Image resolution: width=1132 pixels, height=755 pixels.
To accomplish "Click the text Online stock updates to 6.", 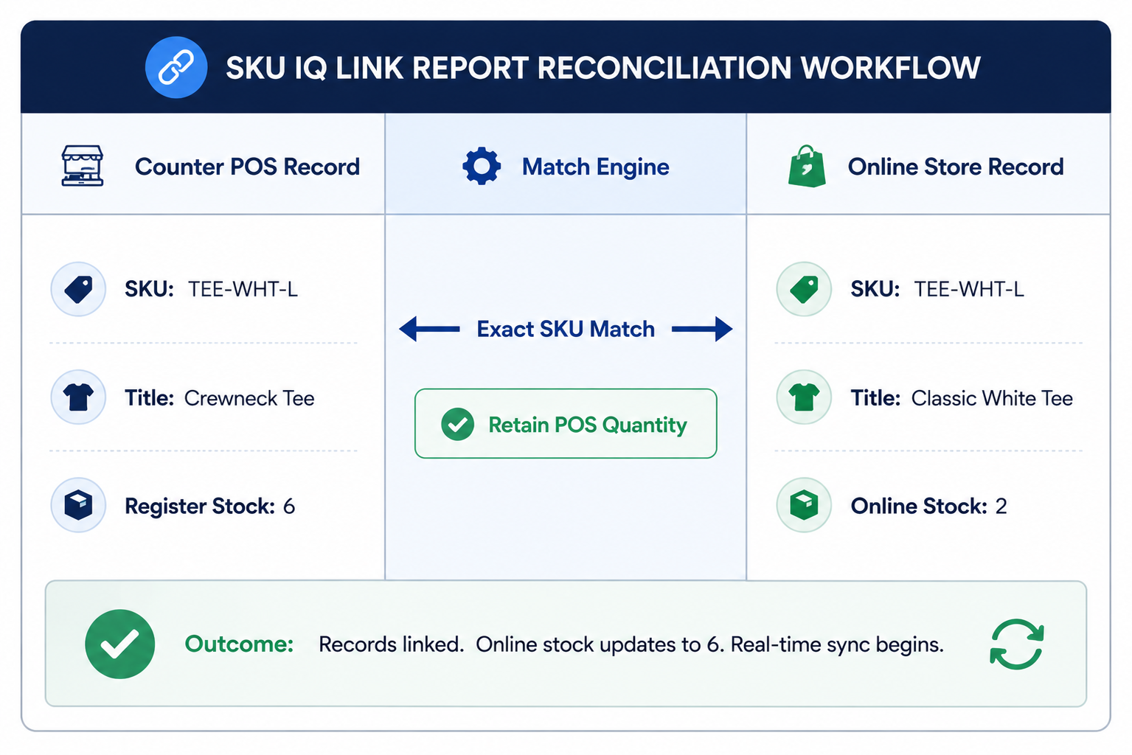I will 600,644.
